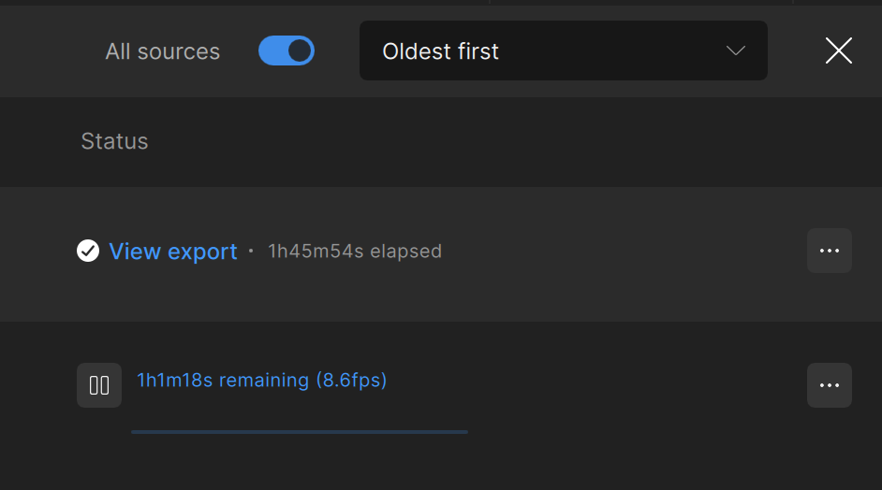Open the Oldest first sort dropdown

[563, 50]
